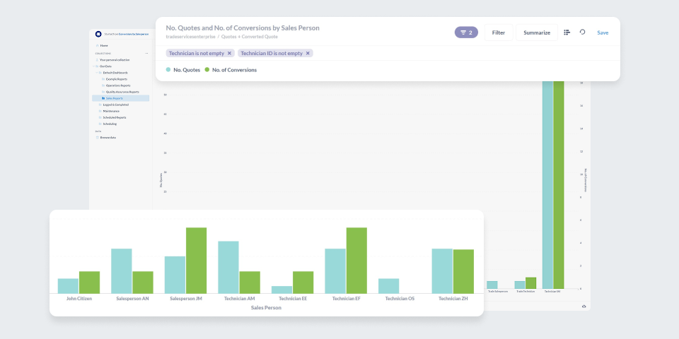Toggle the 'No. of Conversions' legend label
679x339 pixels.
click(x=234, y=70)
